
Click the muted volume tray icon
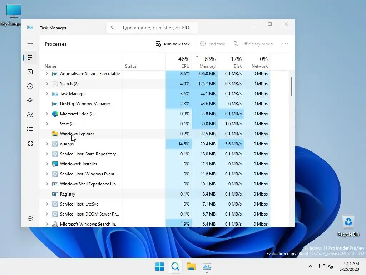pos(331,266)
